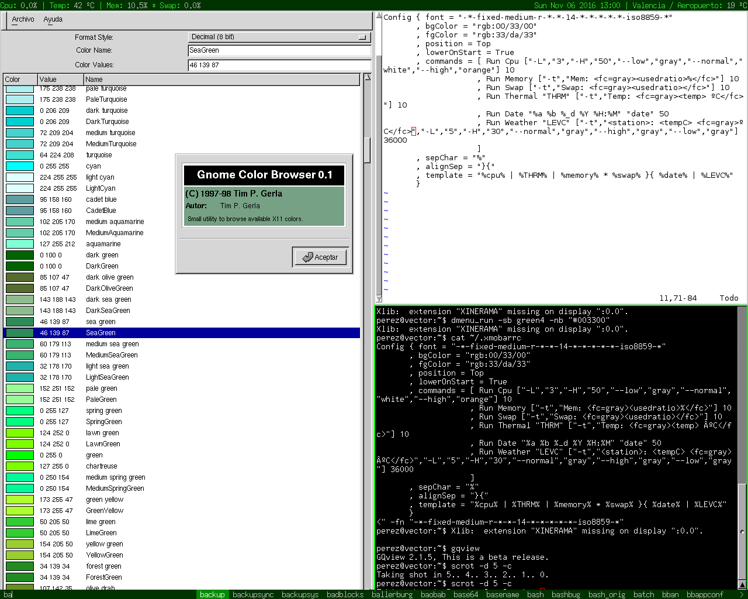748x599 pixels.
Task: Click the date and time in status bar
Action: click(x=577, y=5)
